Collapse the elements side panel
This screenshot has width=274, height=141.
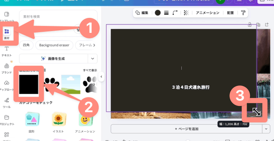(x=101, y=77)
